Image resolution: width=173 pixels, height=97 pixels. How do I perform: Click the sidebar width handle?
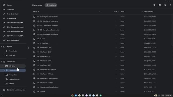(x=28, y=48)
